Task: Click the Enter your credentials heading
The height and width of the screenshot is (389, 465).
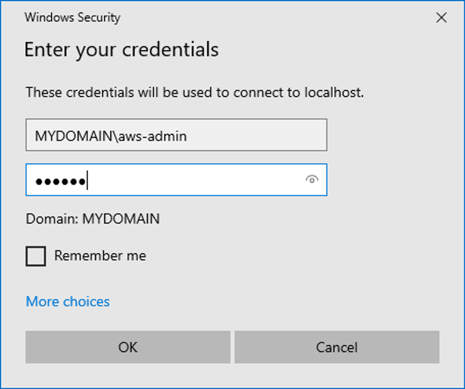Action: [121, 50]
